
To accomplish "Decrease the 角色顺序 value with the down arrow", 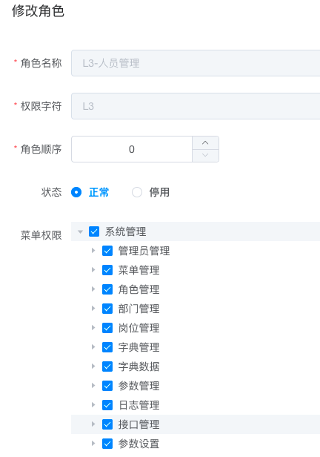I will [205, 156].
